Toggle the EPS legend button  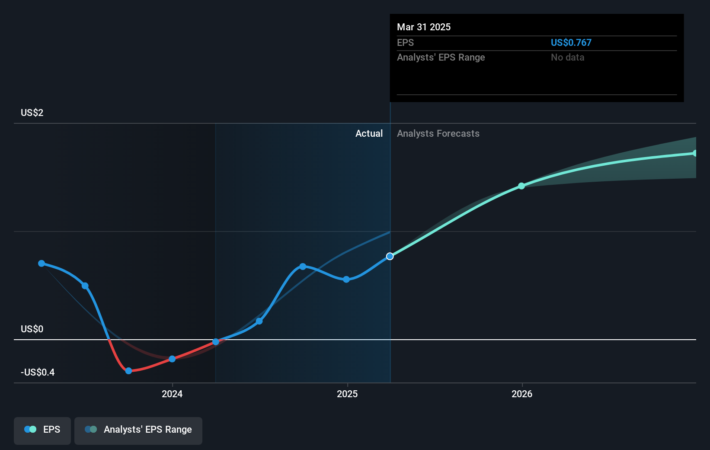(x=42, y=431)
